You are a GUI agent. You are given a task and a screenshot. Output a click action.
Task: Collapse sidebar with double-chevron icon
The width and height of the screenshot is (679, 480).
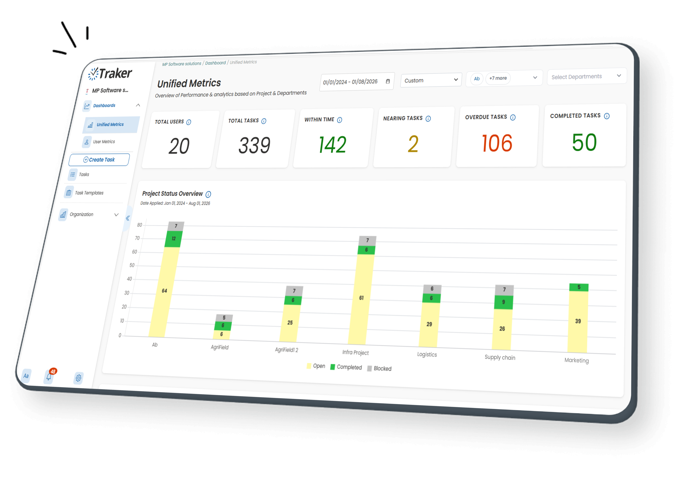(128, 218)
